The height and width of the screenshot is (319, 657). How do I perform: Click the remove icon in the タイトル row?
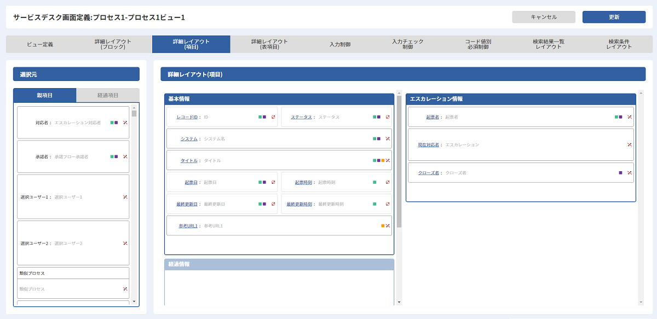pyautogui.click(x=388, y=161)
